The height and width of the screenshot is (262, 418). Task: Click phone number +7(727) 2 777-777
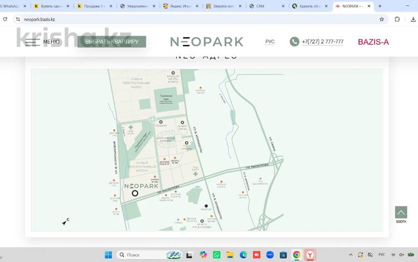pos(323,42)
